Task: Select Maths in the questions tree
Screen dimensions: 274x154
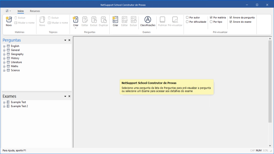Action: [x=14, y=66]
